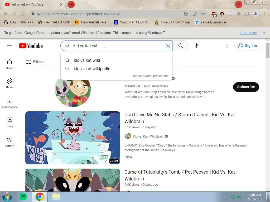This screenshot has width=270, height=202.
Task: Click the volume tray icon
Action: pos(239,197)
